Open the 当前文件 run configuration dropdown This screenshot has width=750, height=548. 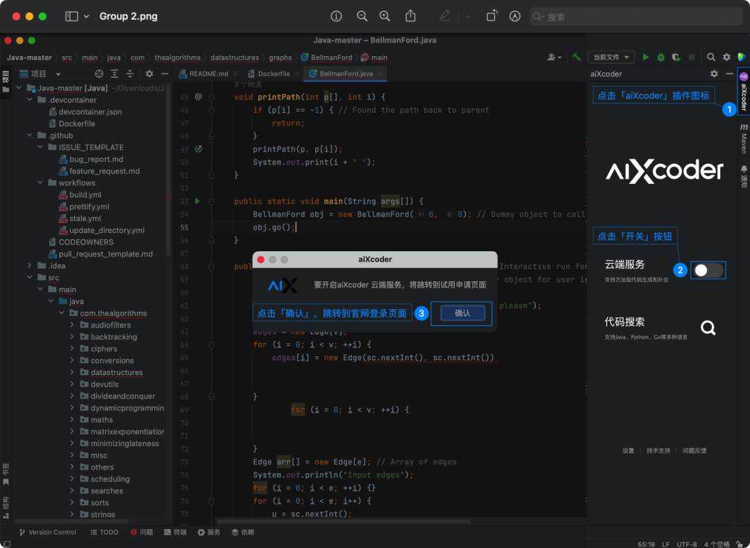point(611,57)
